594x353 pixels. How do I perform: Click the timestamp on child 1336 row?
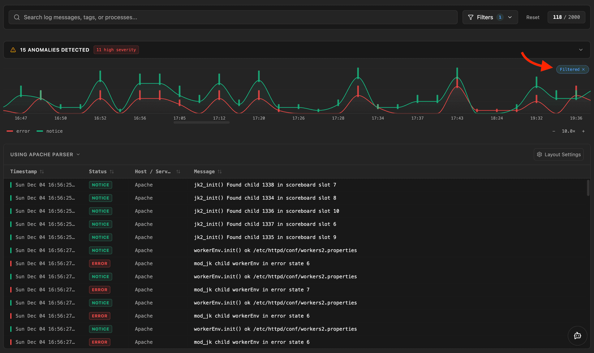[x=45, y=211]
